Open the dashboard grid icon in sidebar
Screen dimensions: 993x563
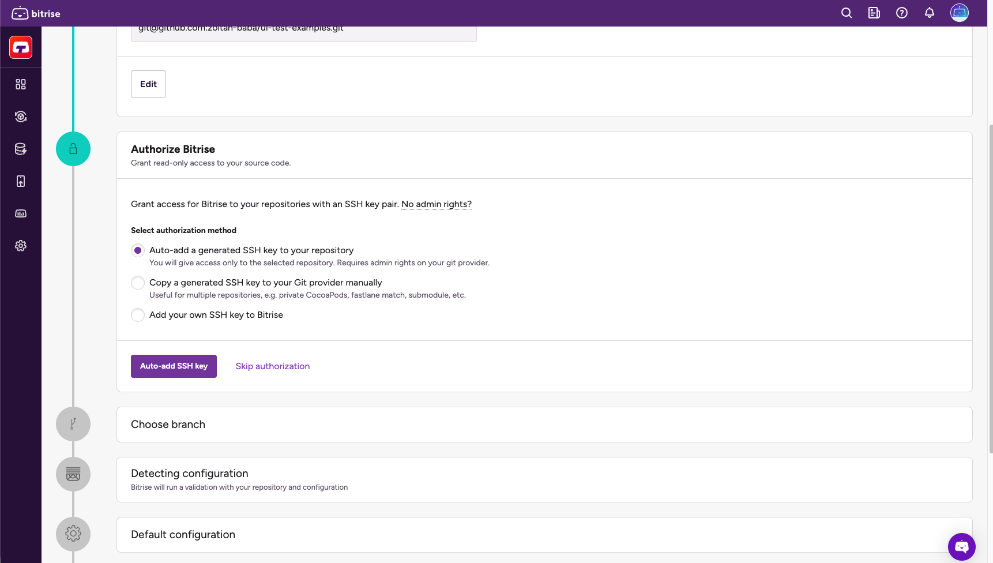click(21, 84)
